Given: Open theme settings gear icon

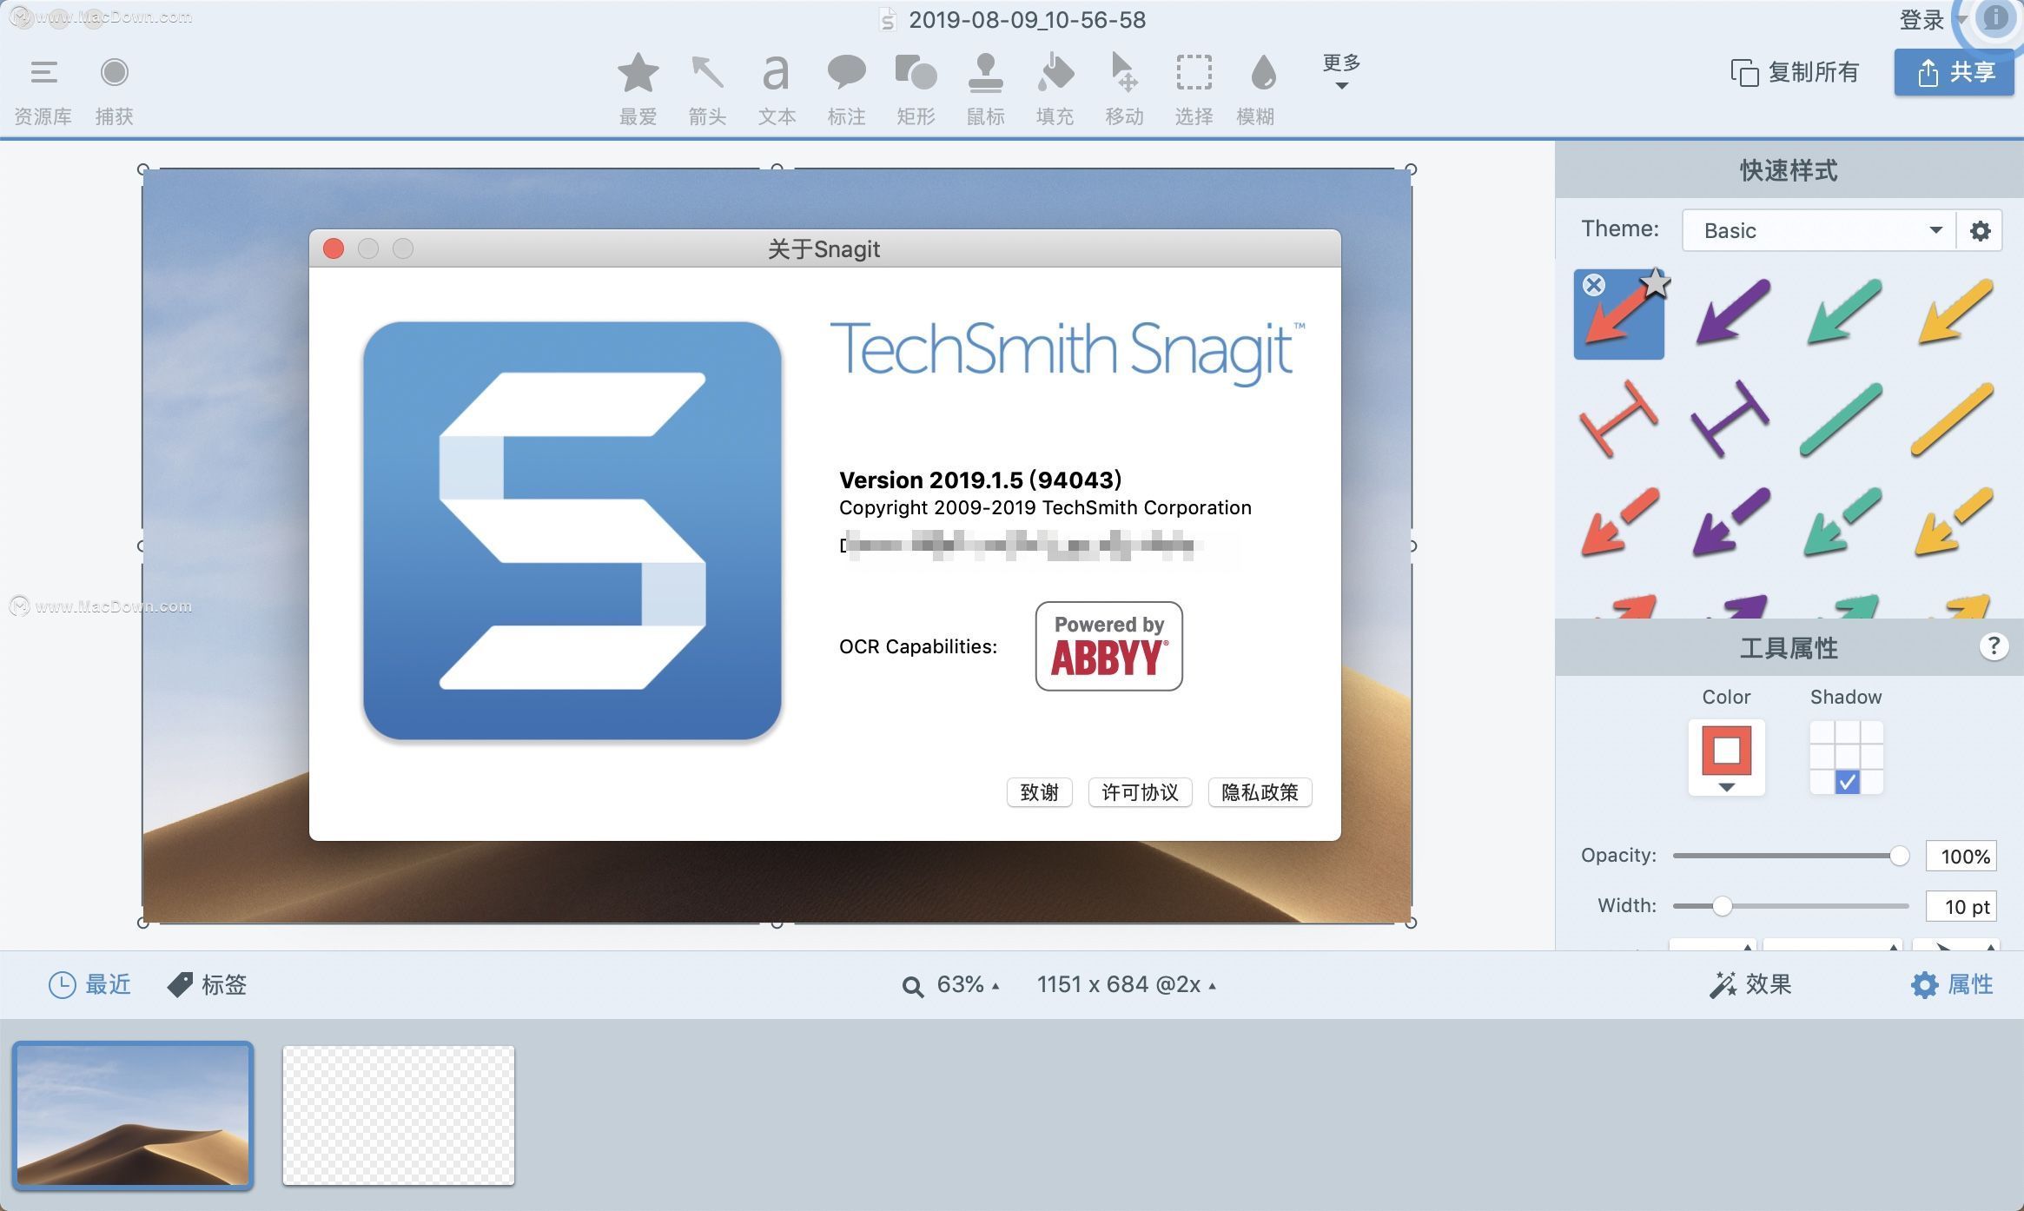Looking at the screenshot, I should [1980, 230].
